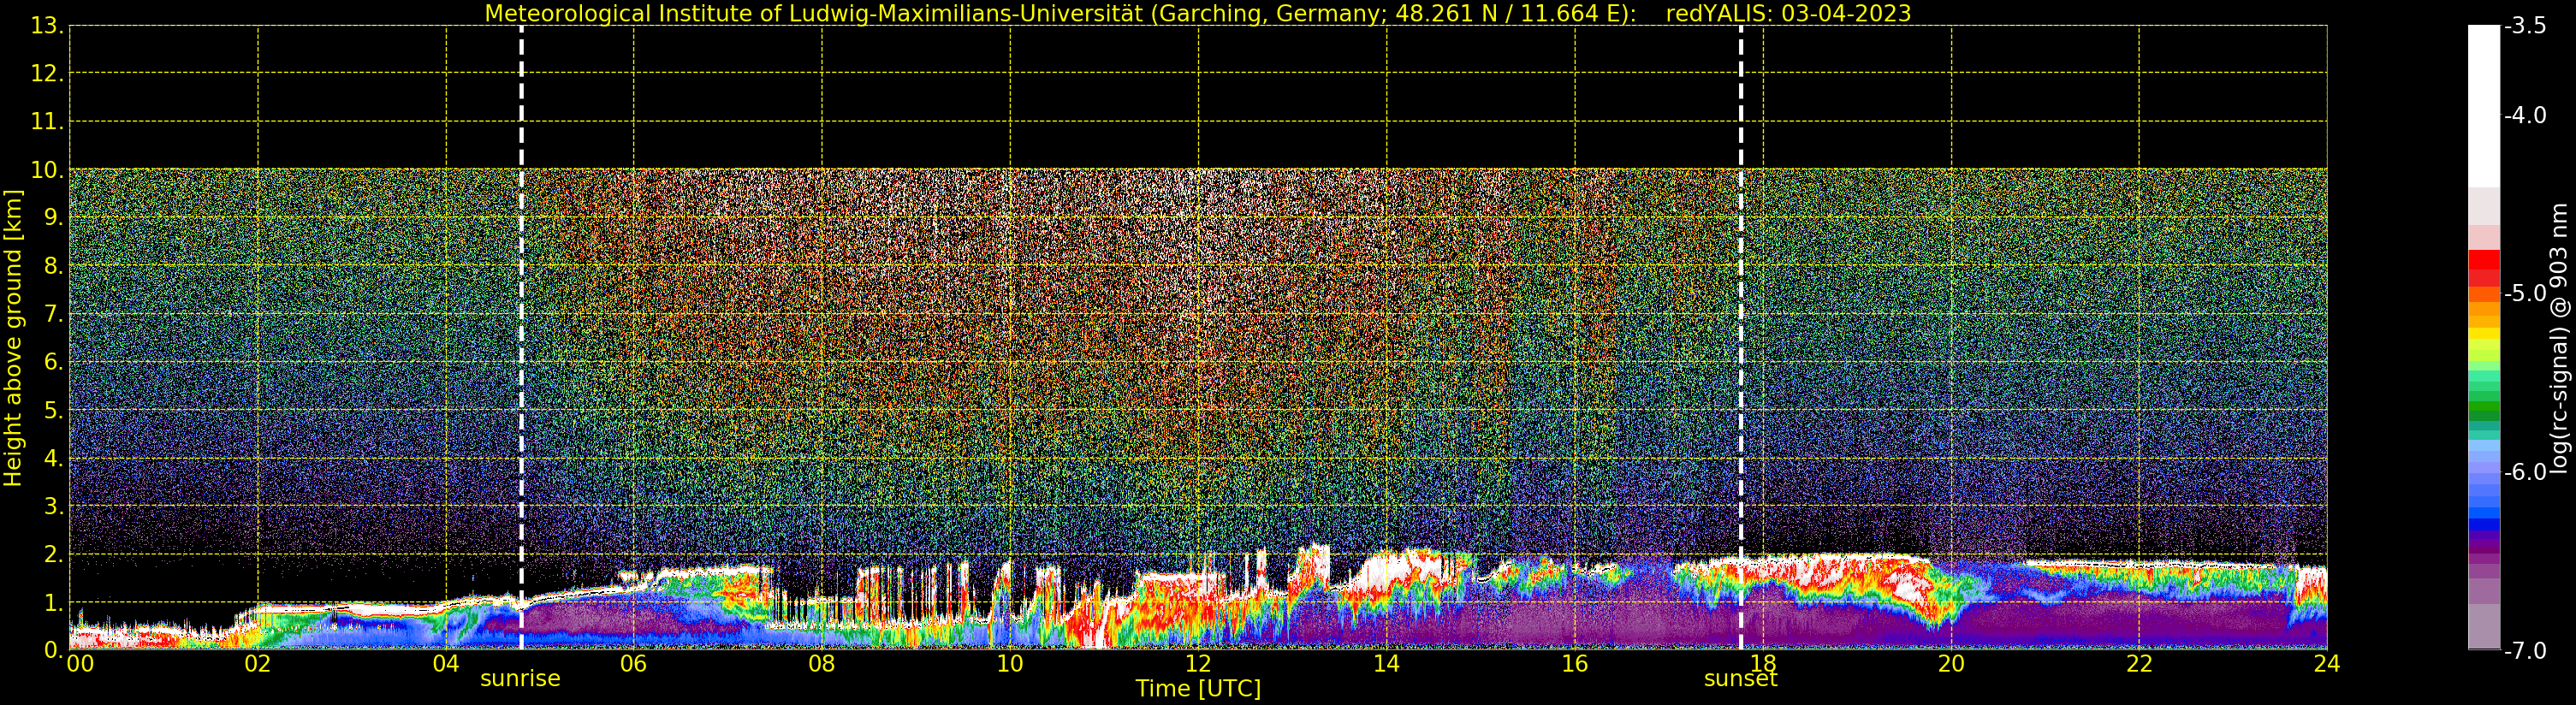Click the '22' time axis tick label
Screen dimensions: 2576x705
(2139, 663)
